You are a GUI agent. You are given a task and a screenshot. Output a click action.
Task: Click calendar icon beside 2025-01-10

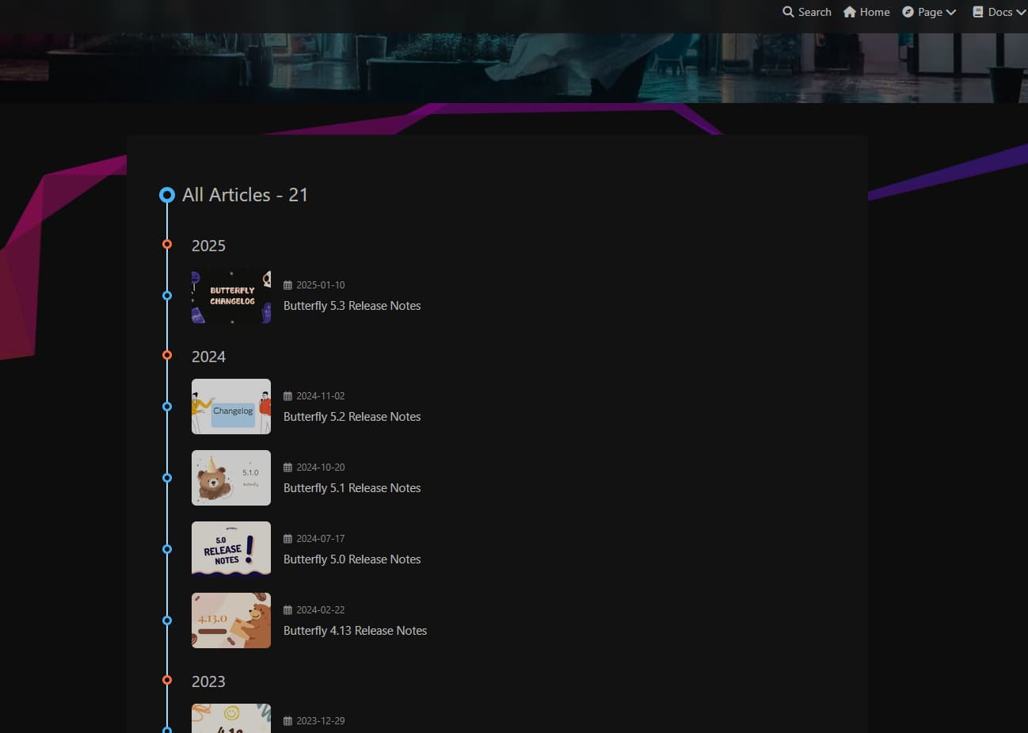coord(287,285)
